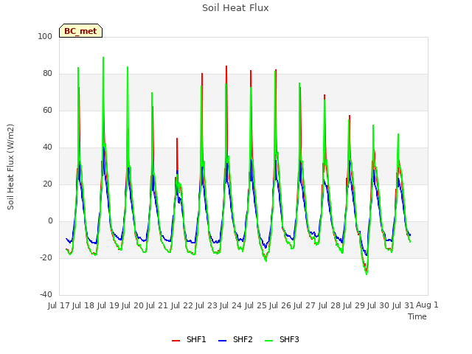Click the y-axis tick label -20
This screenshot has width=472, height=354.
coord(46,257)
